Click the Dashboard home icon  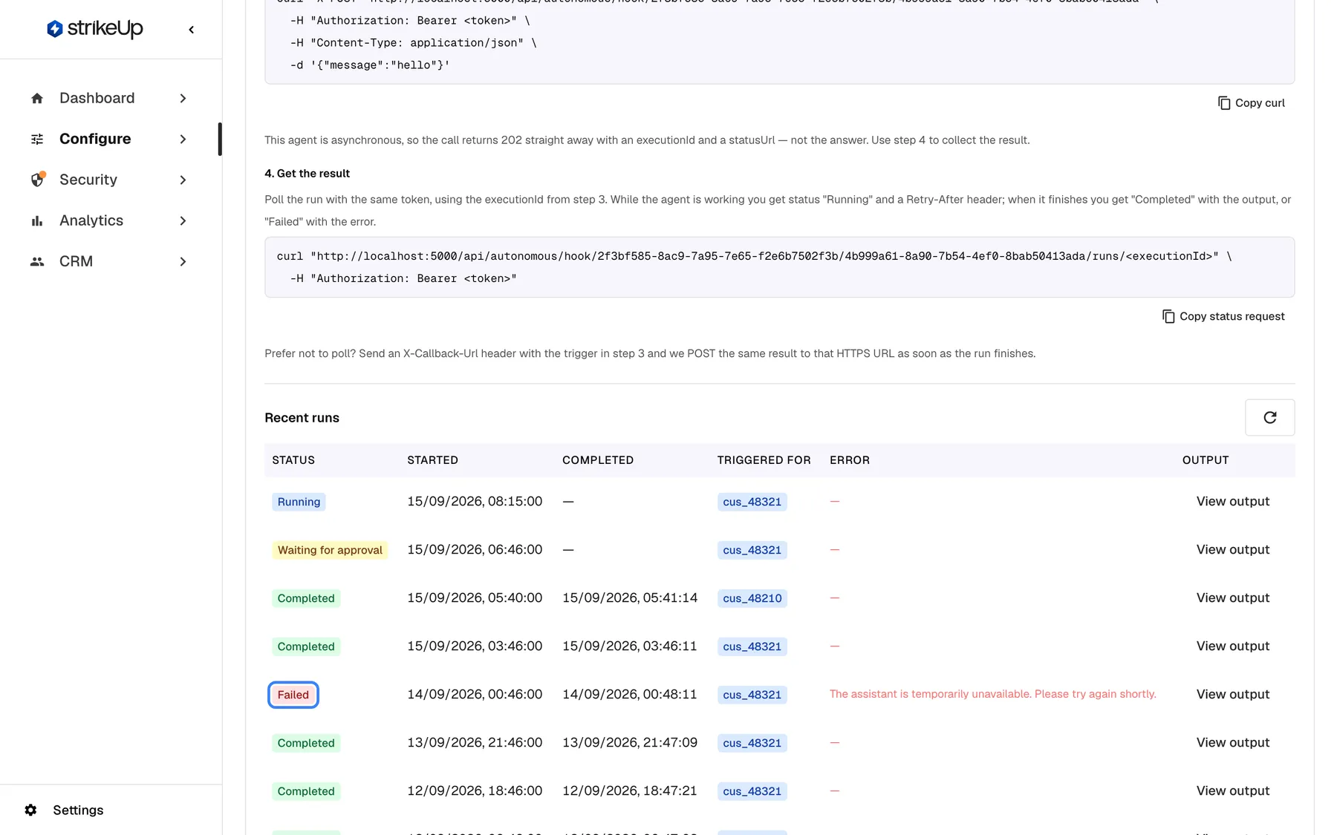[37, 98]
